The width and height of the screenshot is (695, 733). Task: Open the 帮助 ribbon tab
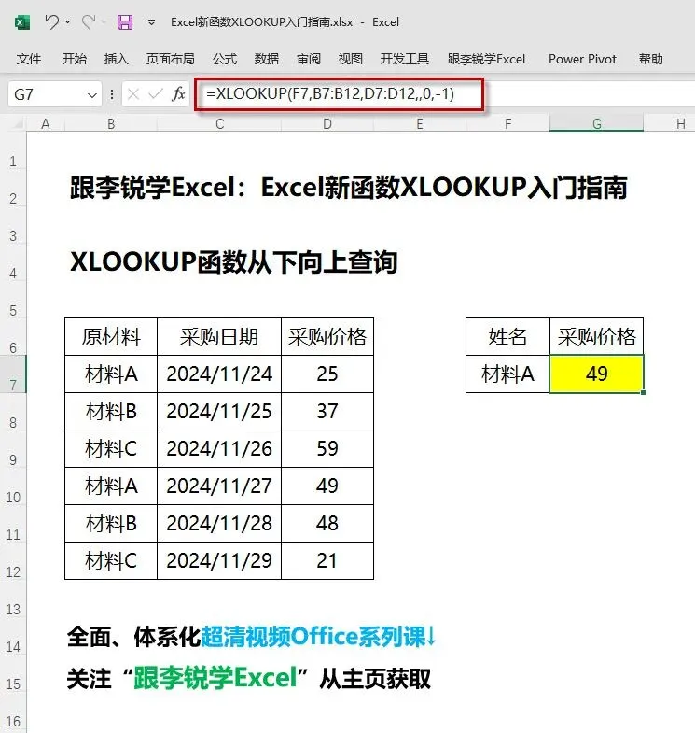pos(650,59)
